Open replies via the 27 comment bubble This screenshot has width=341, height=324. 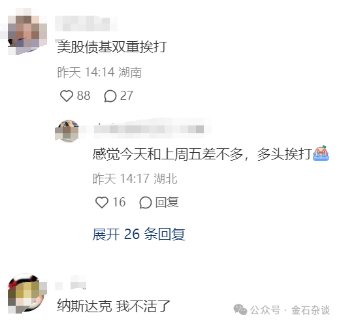click(x=110, y=96)
